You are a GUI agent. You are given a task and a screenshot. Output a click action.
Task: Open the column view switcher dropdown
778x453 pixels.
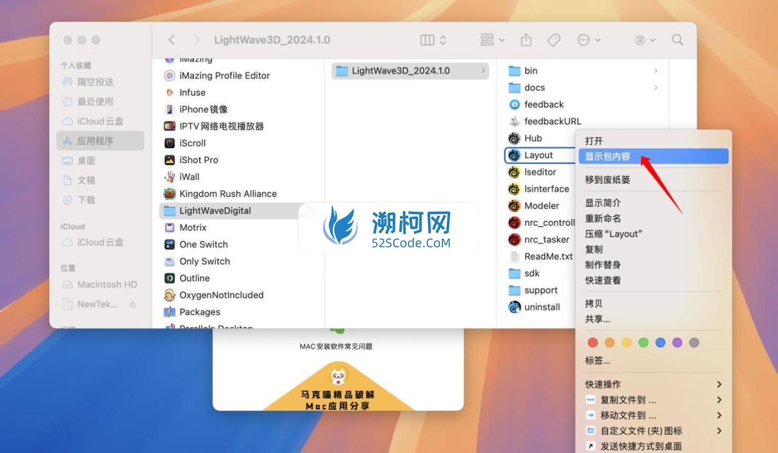tap(433, 40)
